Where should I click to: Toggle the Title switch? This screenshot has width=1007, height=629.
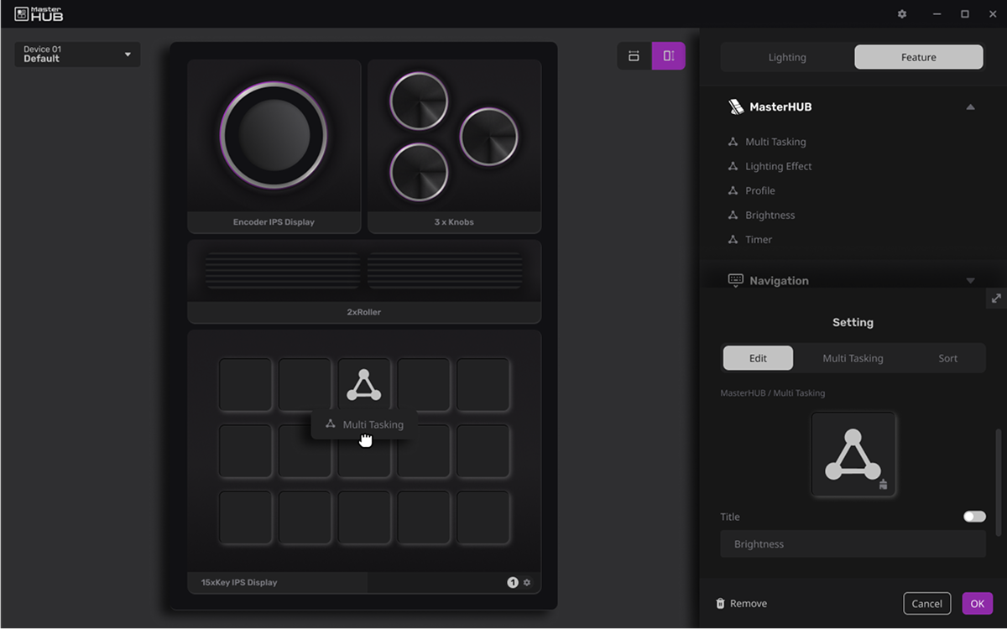pyautogui.click(x=974, y=517)
